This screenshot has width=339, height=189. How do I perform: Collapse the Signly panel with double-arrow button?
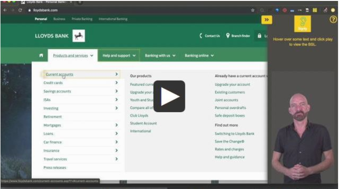pos(267,20)
